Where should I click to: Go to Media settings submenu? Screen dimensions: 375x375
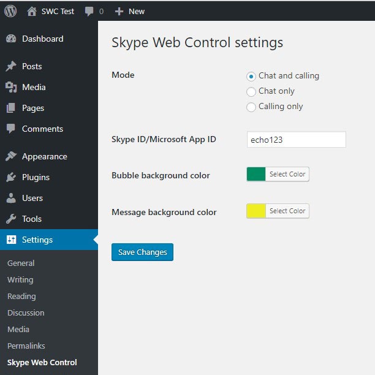(x=18, y=329)
